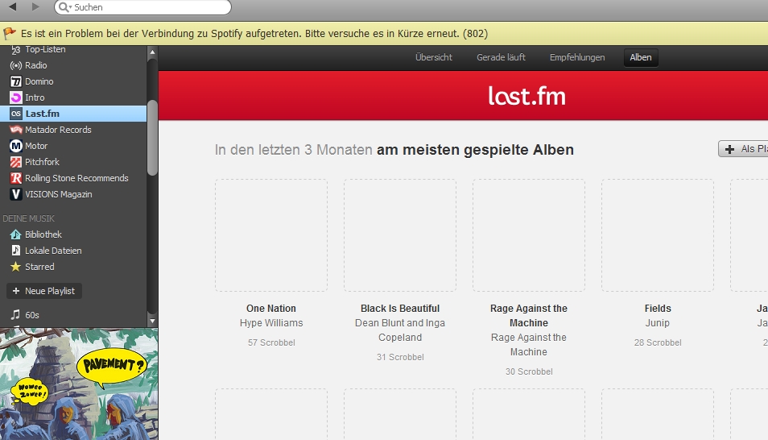Open Domino in the sidebar
Viewport: 768px width, 440px height.
[39, 81]
